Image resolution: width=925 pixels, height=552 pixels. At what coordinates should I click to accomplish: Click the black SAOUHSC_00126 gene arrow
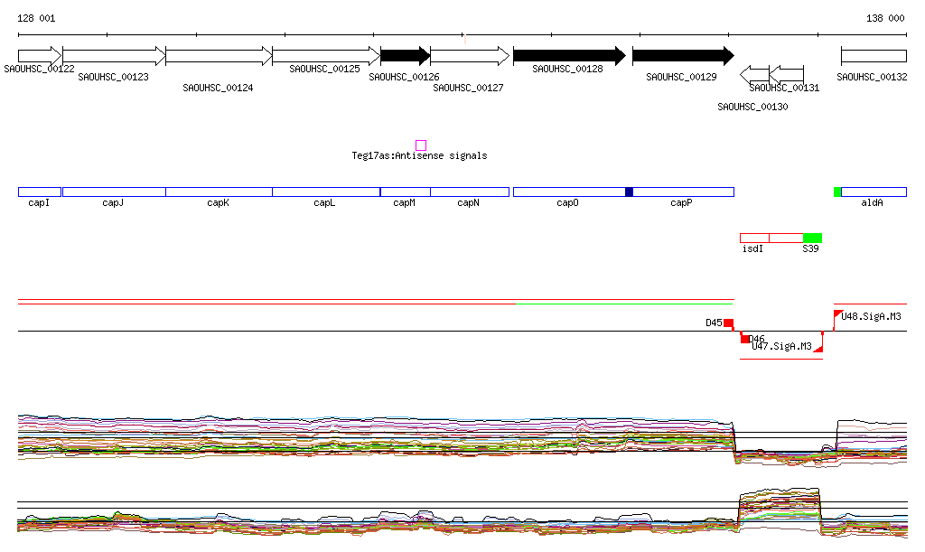[404, 56]
